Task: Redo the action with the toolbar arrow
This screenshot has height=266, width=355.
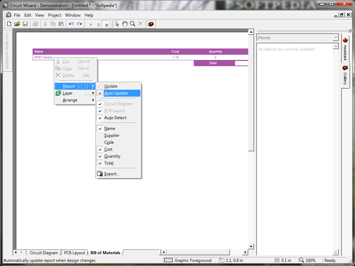Action: point(79,24)
